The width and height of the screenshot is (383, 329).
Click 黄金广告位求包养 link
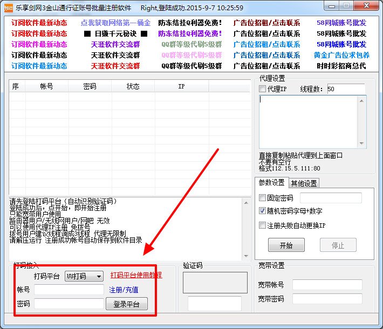point(341,55)
